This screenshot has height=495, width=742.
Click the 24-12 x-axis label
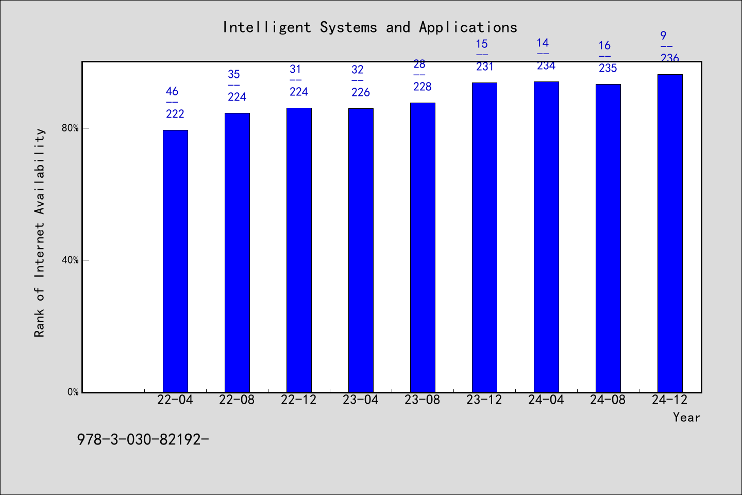(x=670, y=400)
